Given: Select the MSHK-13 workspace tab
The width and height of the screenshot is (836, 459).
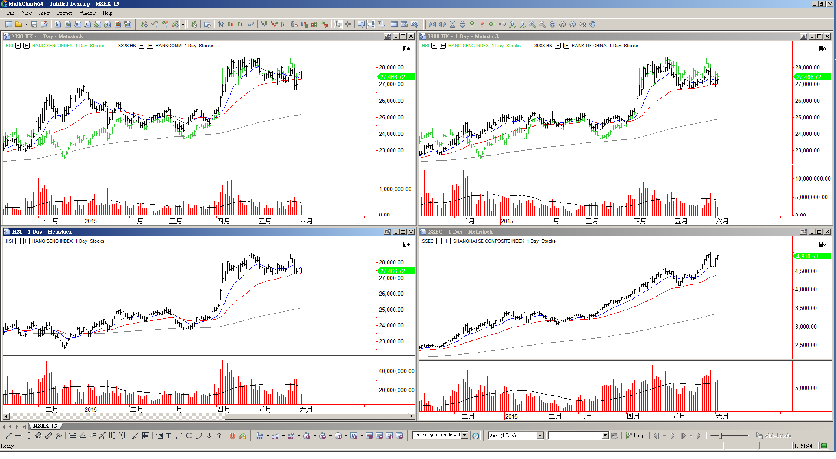Looking at the screenshot, I should coord(45,426).
